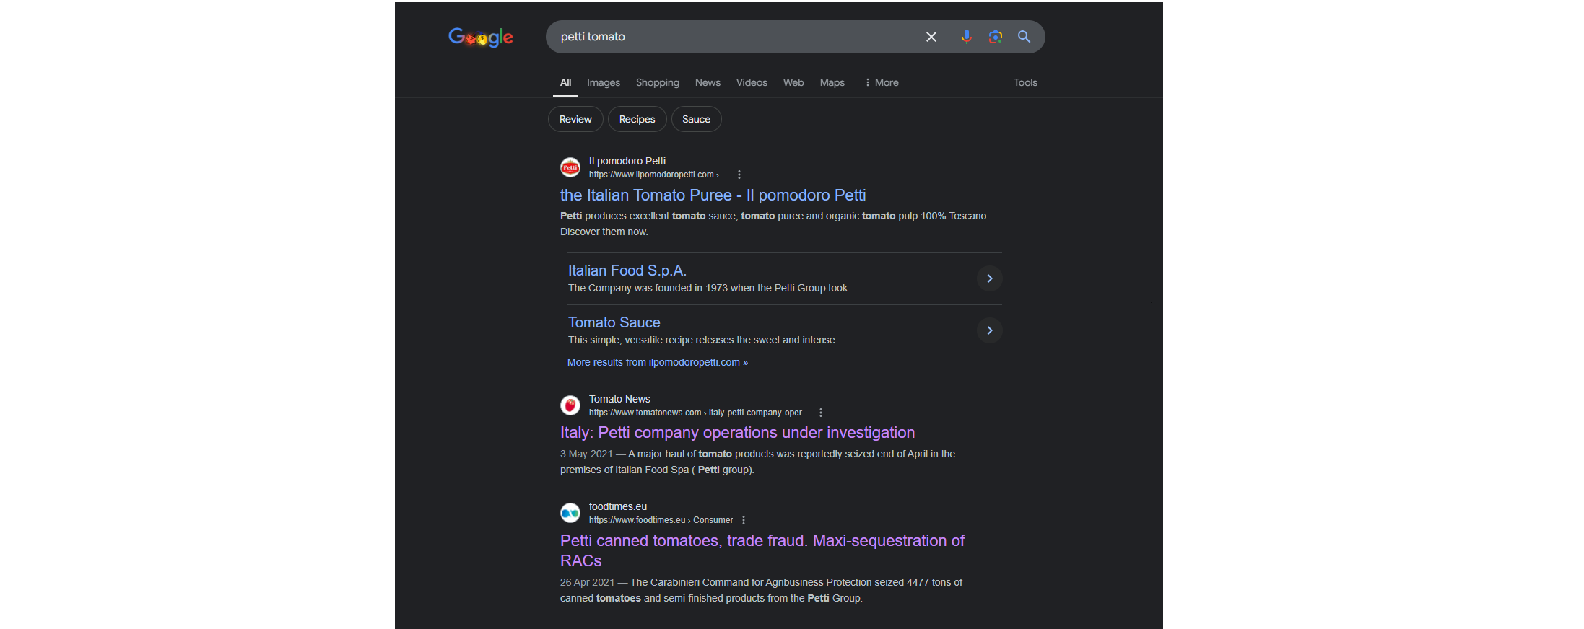The image size is (1584, 629).
Task: Open options menu for foodtimes.eu result
Action: [744, 520]
